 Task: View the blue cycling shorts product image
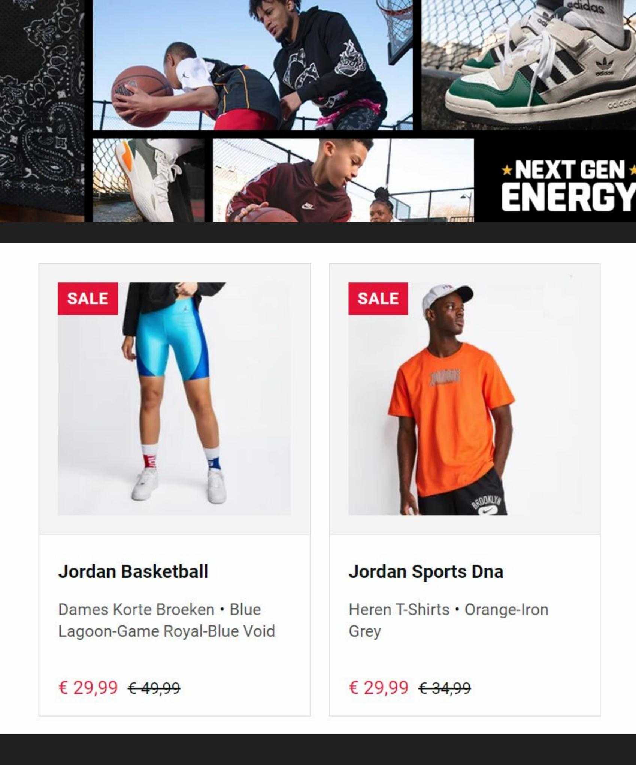174,399
